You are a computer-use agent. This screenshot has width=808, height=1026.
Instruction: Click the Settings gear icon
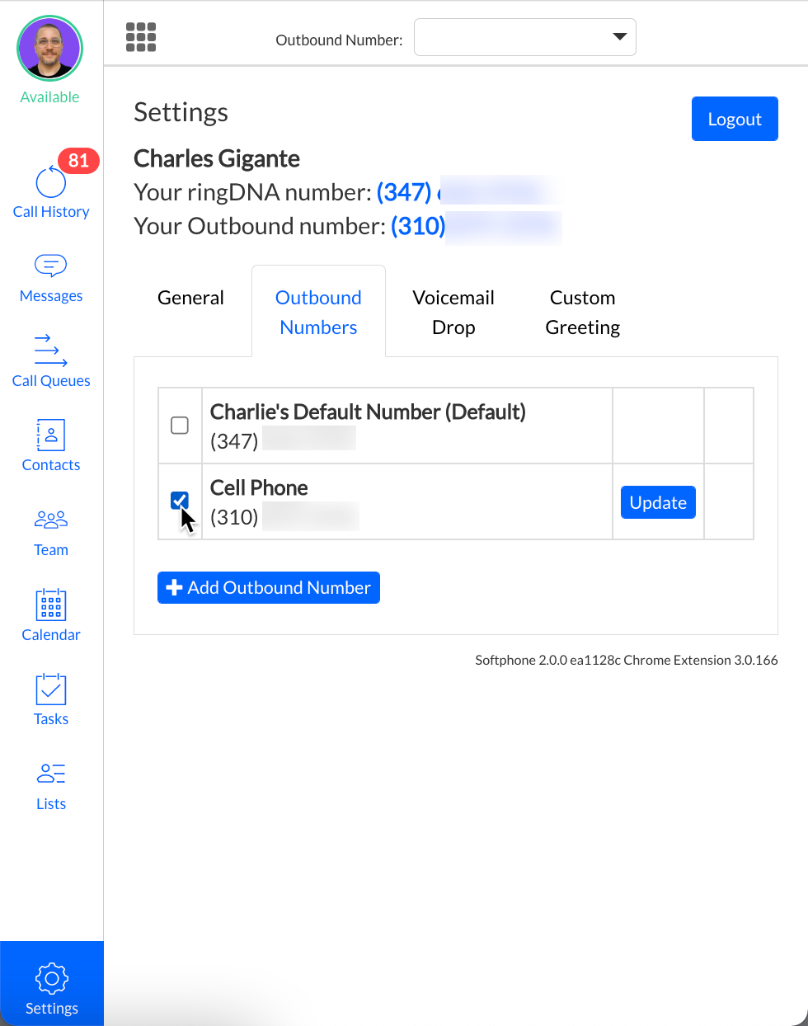(x=51, y=979)
